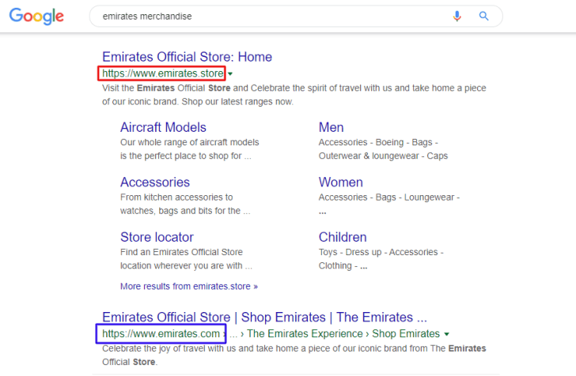Click 'Celebrate the joy of travel' snippet text

tap(294, 355)
